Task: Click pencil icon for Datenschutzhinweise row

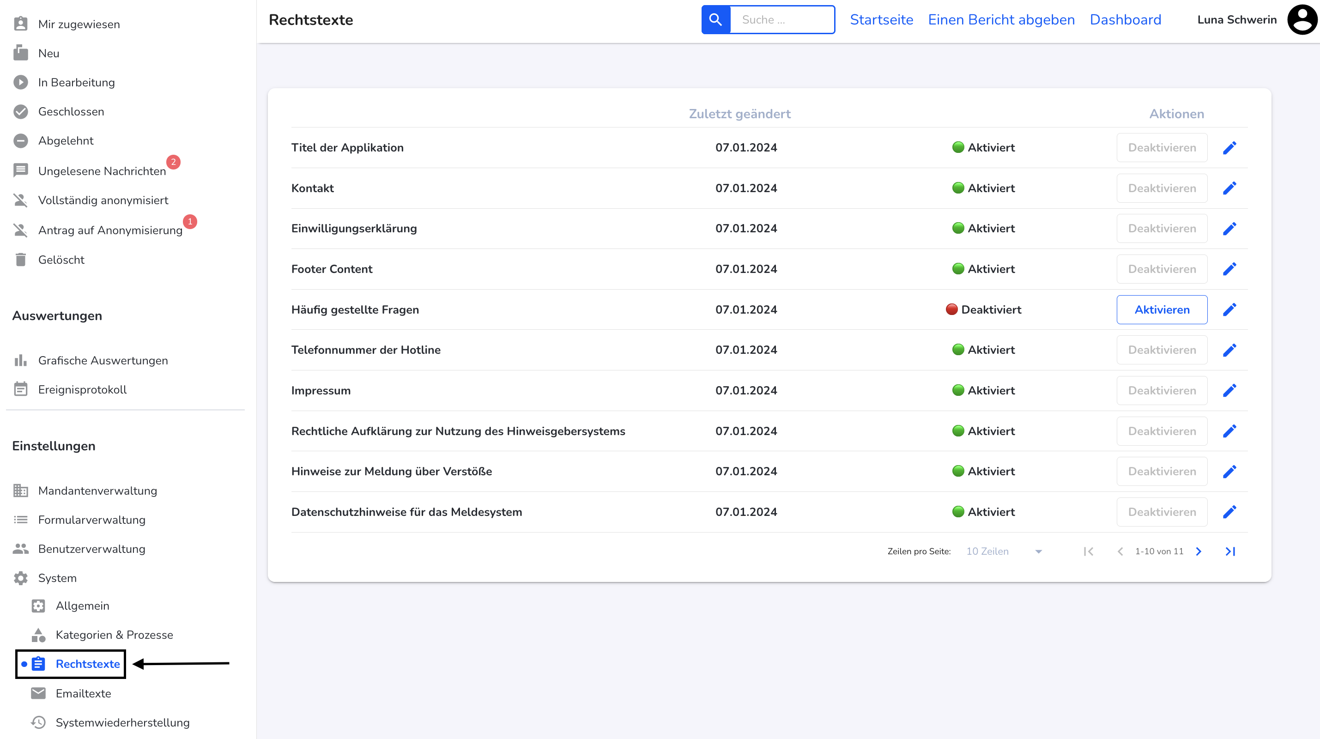Action: pos(1229,512)
